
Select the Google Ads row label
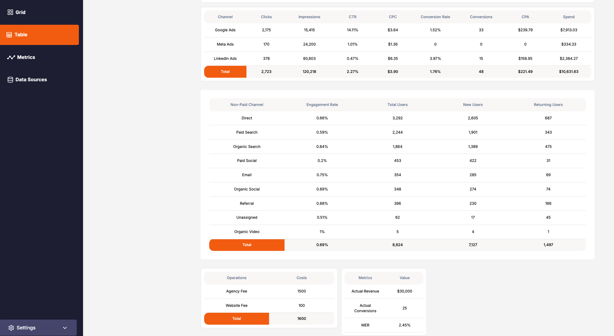click(x=225, y=30)
